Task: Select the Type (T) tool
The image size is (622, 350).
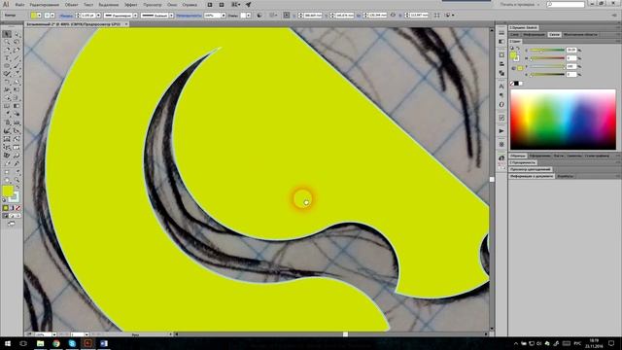Action: click(x=7, y=58)
